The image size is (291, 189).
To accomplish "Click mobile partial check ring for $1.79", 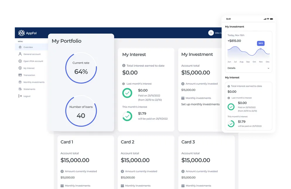I will coord(231,124).
